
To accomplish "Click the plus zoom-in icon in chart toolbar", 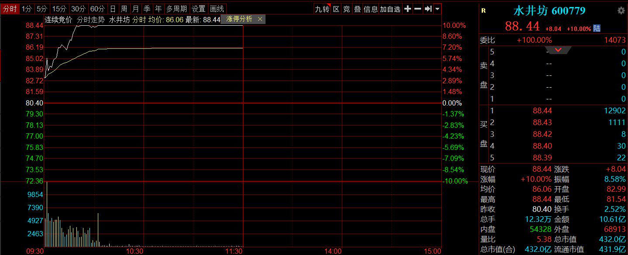I will [407, 9].
